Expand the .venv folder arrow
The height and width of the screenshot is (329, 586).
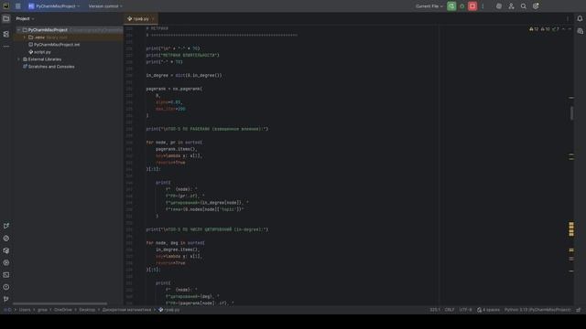point(25,37)
